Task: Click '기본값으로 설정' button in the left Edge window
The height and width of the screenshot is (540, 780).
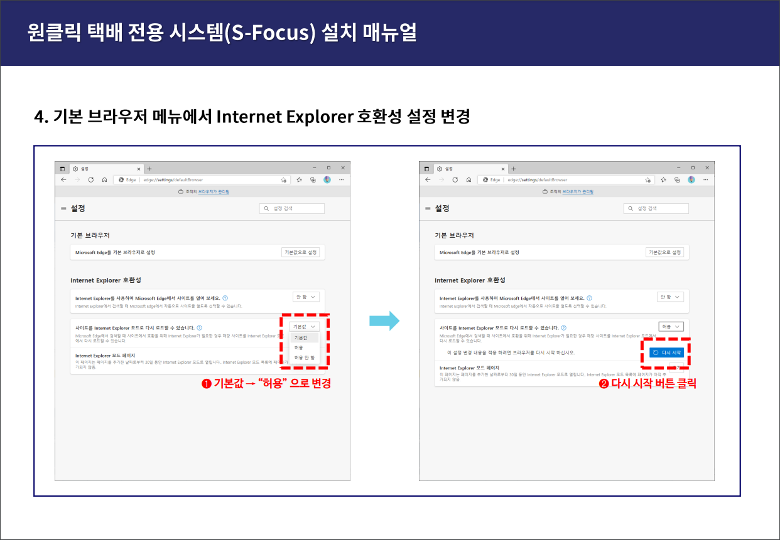Action: (301, 252)
